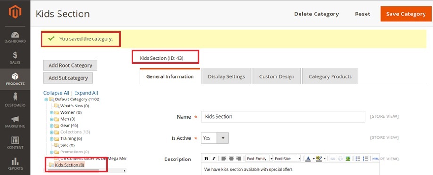Screen dimensions: 433x175
Task: Click the Expand All link
Action: tap(86, 93)
